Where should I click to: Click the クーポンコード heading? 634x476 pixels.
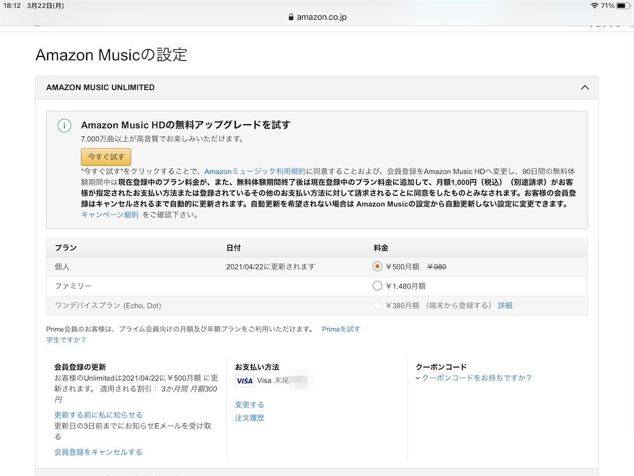click(441, 367)
